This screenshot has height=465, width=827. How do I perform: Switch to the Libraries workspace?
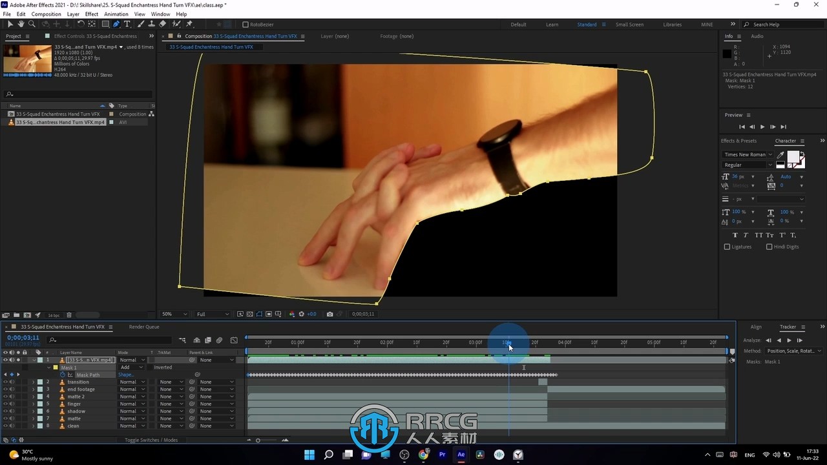click(x=672, y=25)
